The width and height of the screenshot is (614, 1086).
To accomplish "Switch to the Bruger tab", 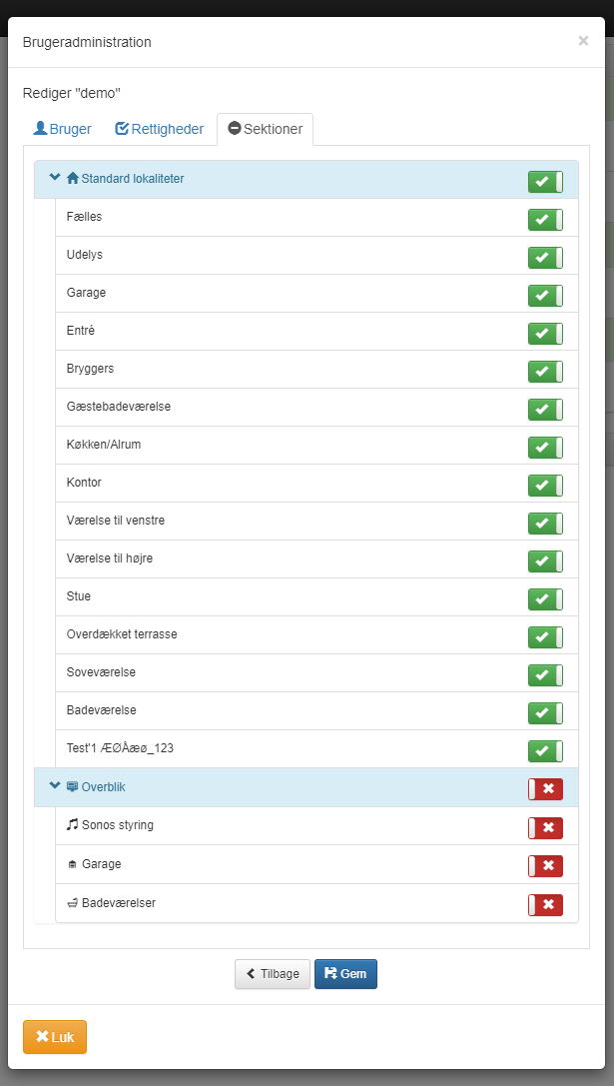I will click(x=62, y=129).
